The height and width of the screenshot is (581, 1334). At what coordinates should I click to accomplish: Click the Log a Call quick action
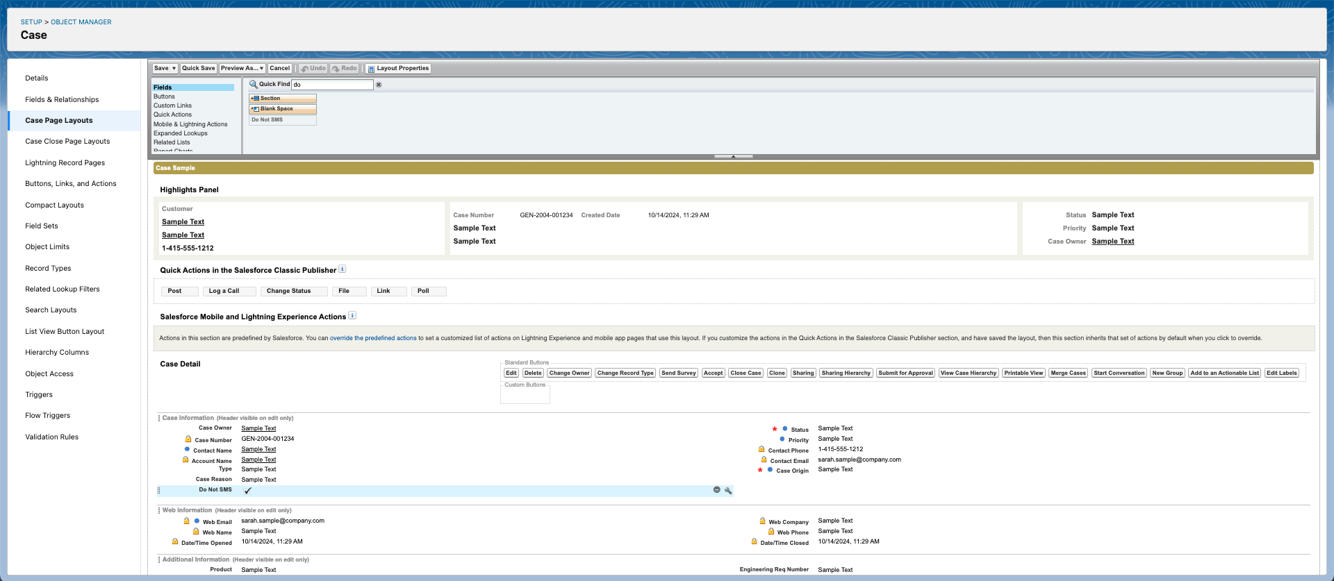tap(229, 292)
